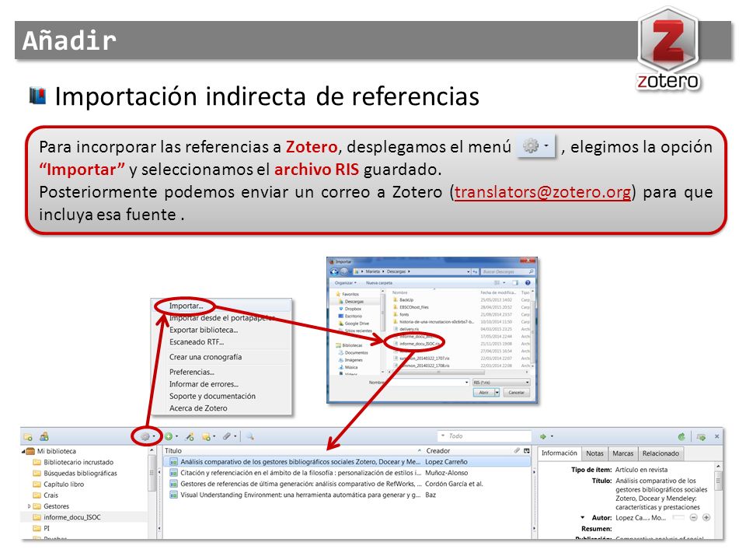Click the blue Help icon in Importar dialog

(527, 283)
